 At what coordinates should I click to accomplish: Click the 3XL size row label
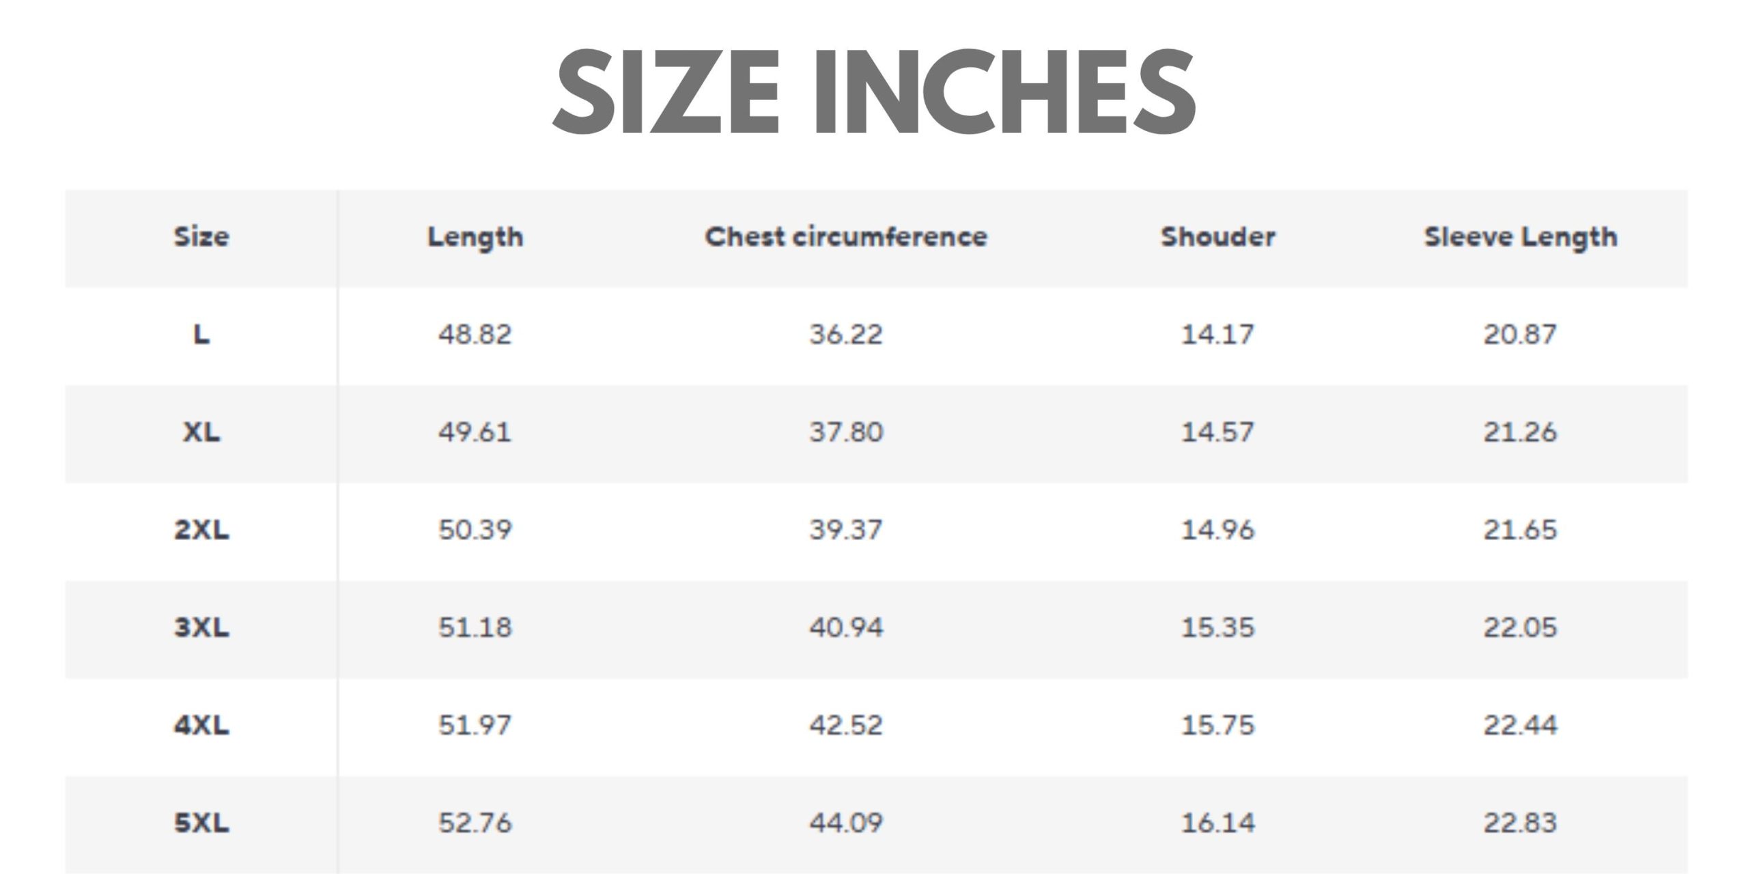[x=201, y=628]
